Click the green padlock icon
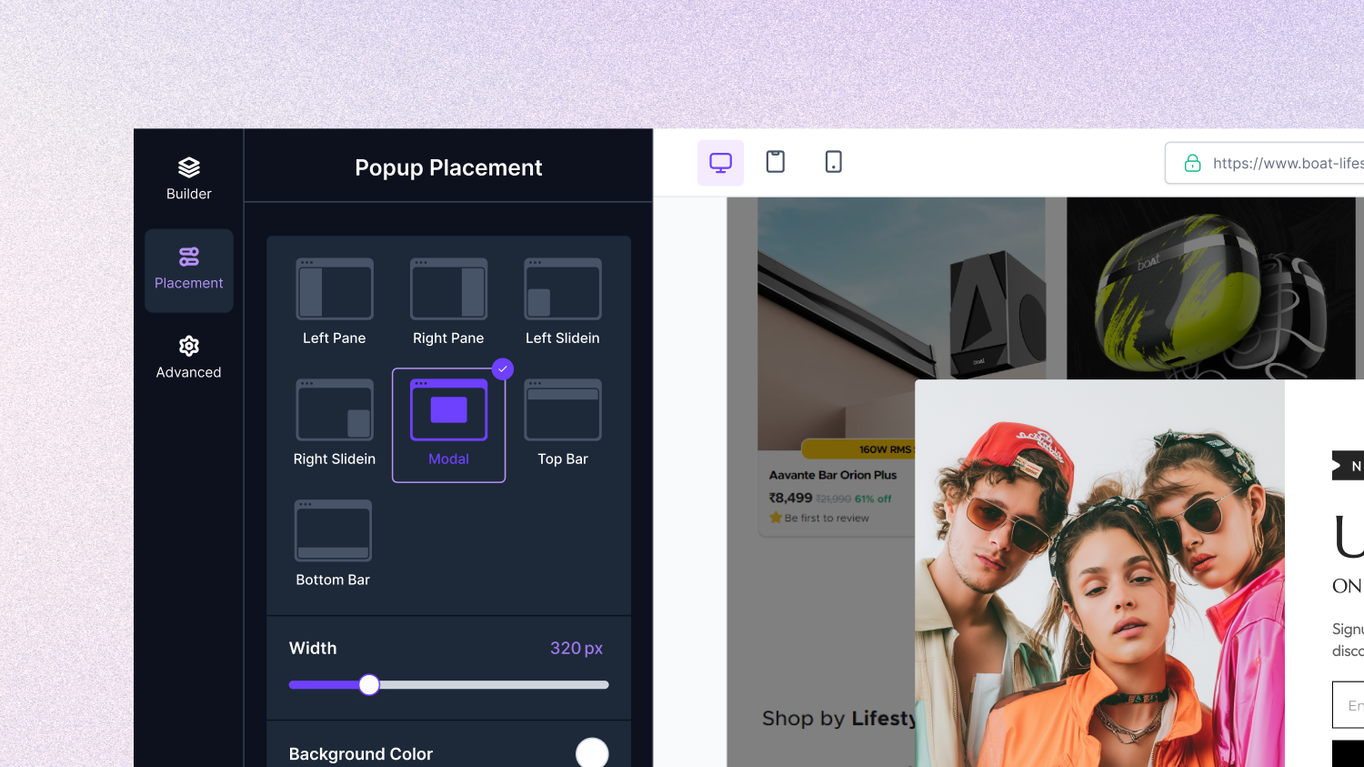The image size is (1364, 767). [1192, 164]
